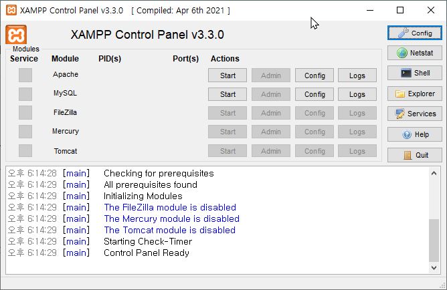Click "The Tomcat module is disabled" log line

[x=169, y=230]
